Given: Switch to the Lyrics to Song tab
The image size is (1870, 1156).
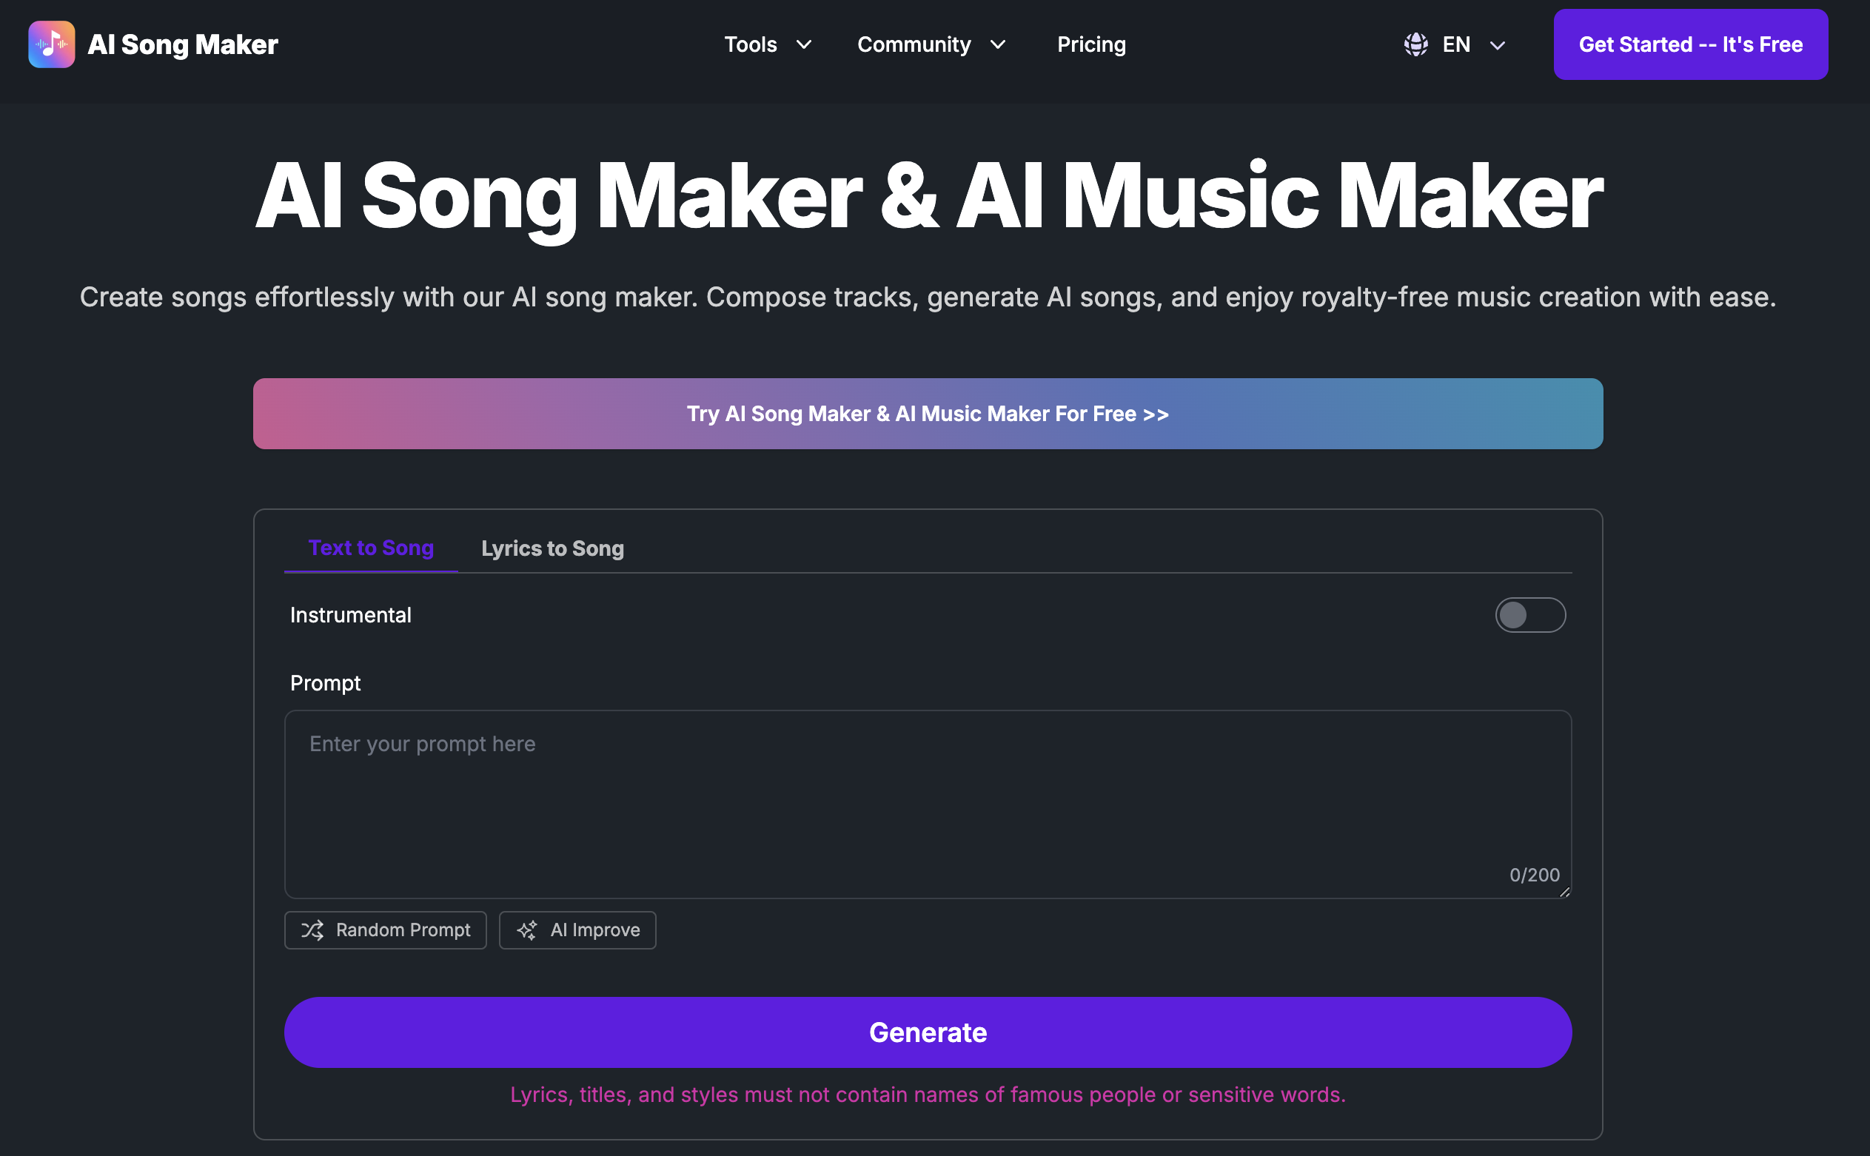Looking at the screenshot, I should pyautogui.click(x=552, y=548).
